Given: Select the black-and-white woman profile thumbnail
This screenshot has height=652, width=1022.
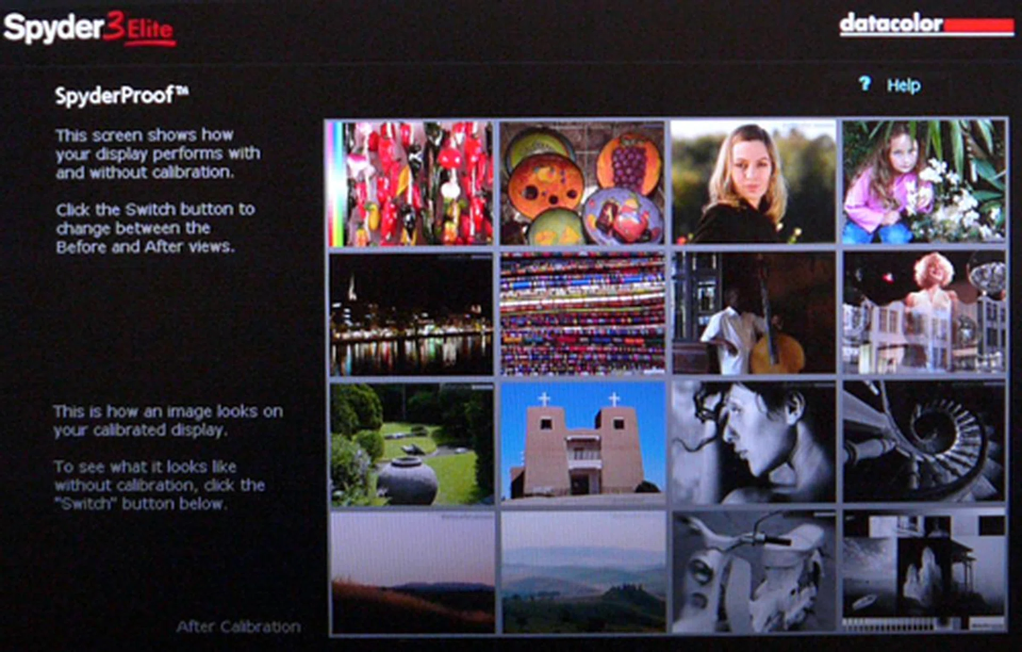Looking at the screenshot, I should pos(753,444).
